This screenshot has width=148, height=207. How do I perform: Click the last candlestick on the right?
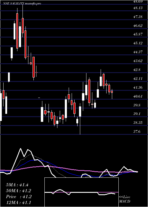tap(112, 92)
